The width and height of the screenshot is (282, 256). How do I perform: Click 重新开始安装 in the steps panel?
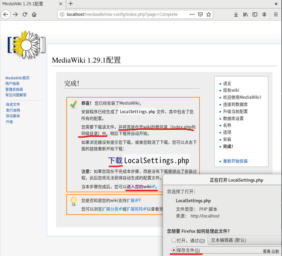click(235, 161)
